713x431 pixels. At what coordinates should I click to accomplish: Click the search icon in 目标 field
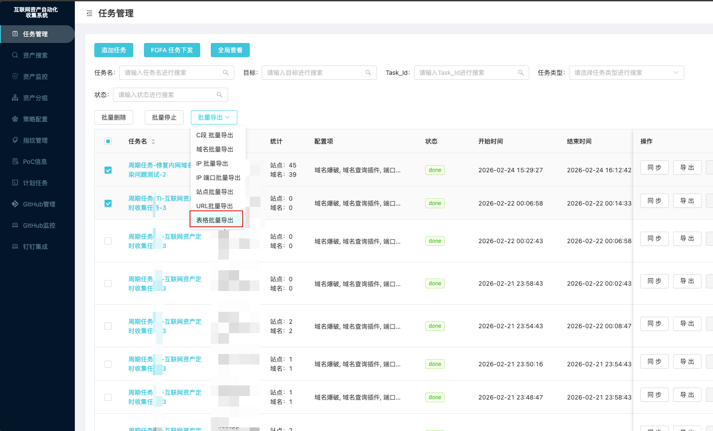(x=368, y=73)
